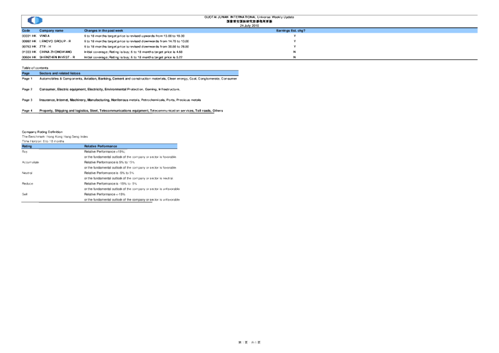Click the 'Relative Performance' column header
The width and height of the screenshot is (499, 353).
pyautogui.click(x=101, y=146)
